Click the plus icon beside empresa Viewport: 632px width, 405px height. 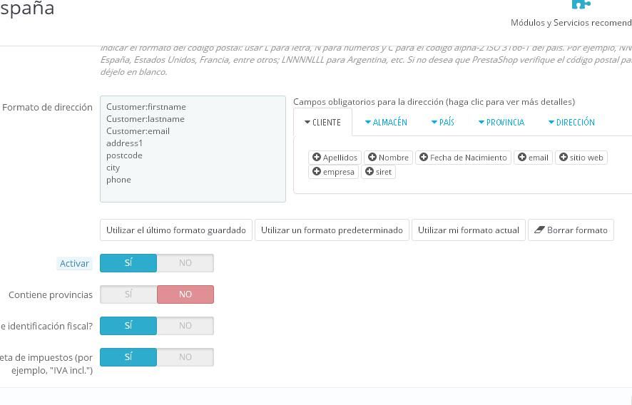317,171
